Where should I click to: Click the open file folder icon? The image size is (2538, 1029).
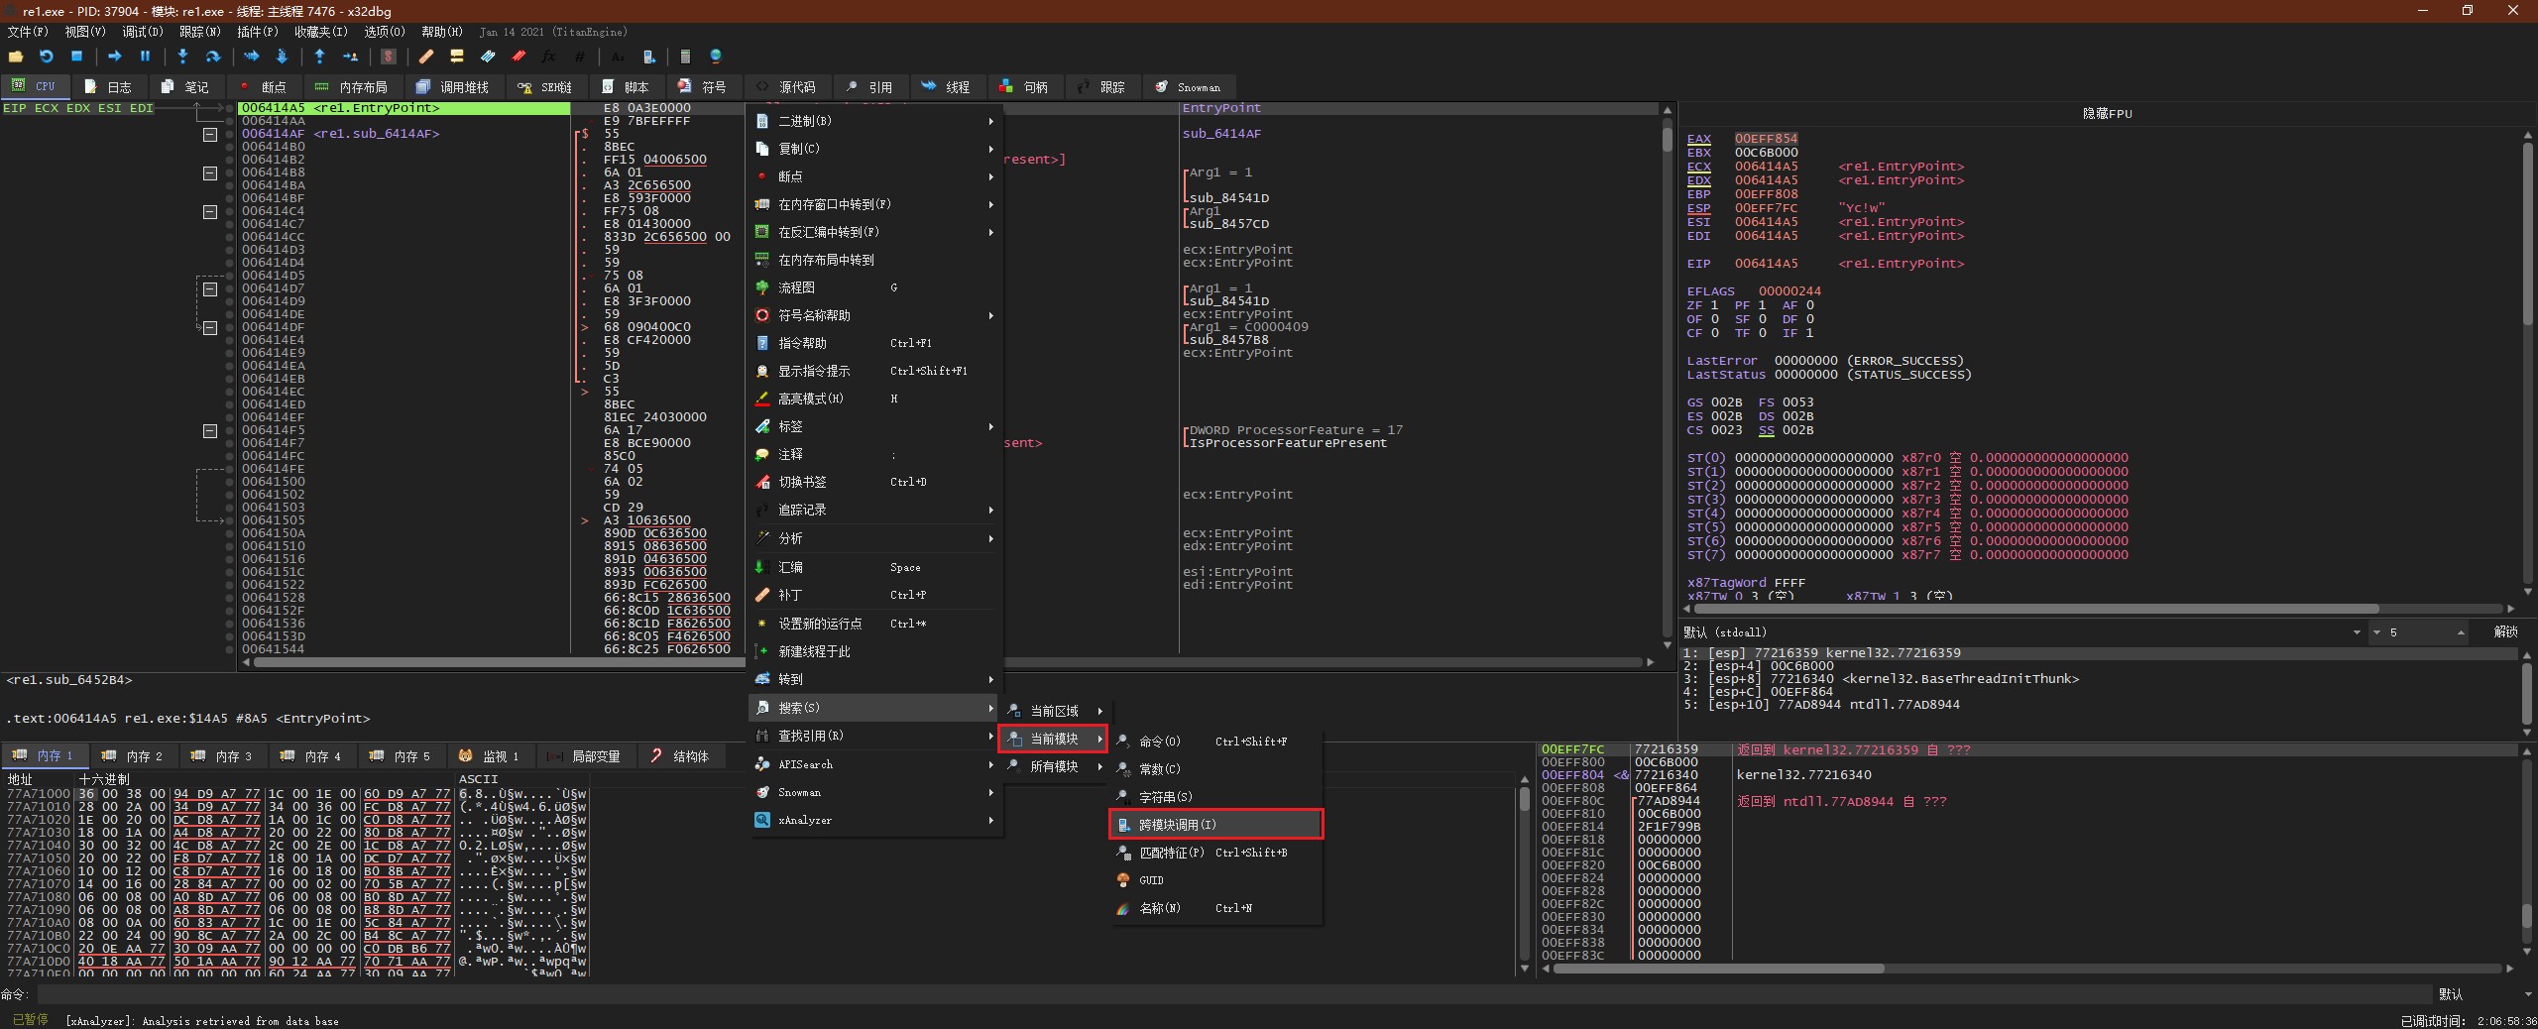pos(16,57)
